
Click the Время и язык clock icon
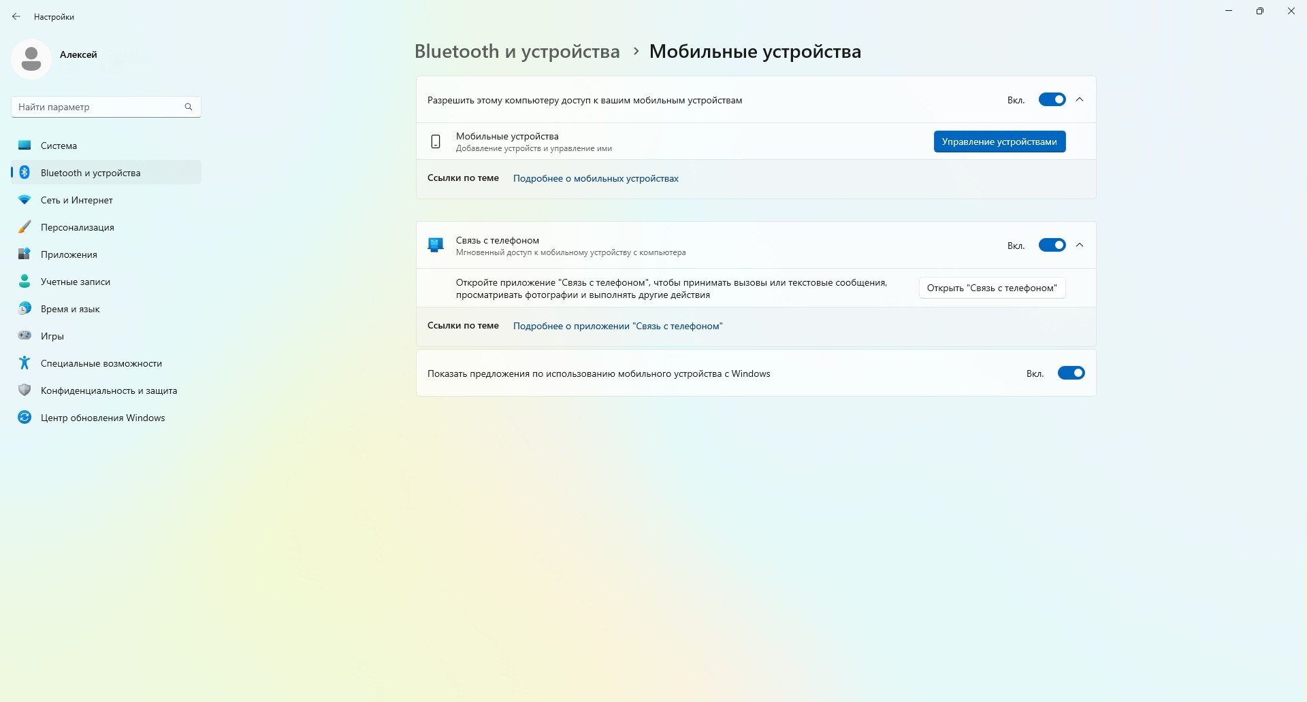point(25,309)
